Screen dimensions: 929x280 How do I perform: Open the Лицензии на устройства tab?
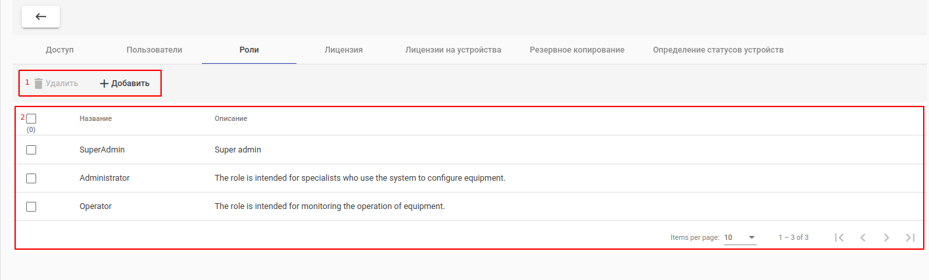point(454,50)
